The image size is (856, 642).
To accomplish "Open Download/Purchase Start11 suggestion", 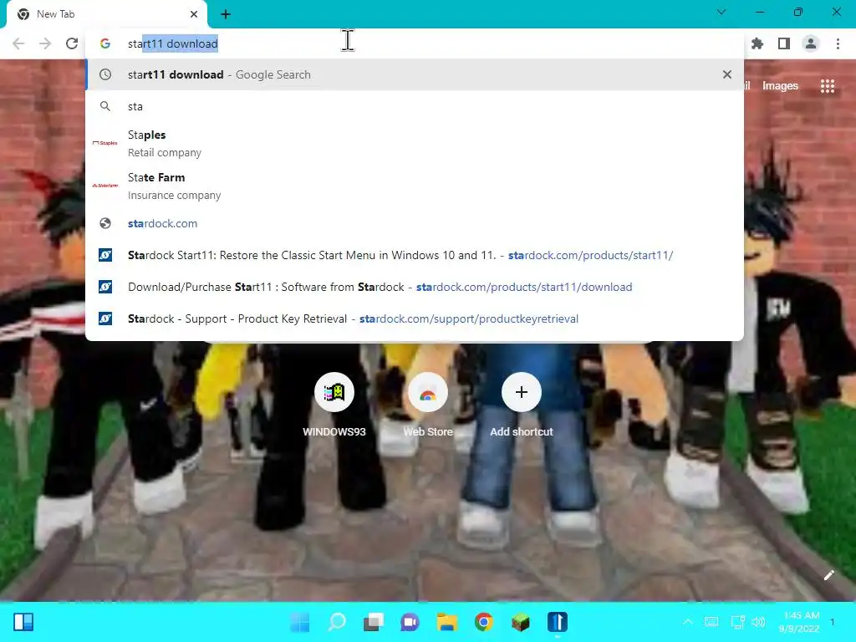I will (415, 287).
